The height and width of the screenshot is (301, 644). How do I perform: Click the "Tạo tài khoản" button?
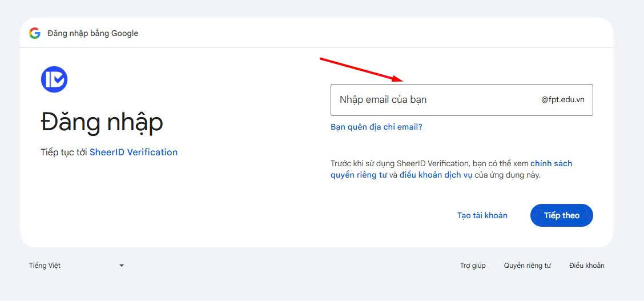coord(482,215)
